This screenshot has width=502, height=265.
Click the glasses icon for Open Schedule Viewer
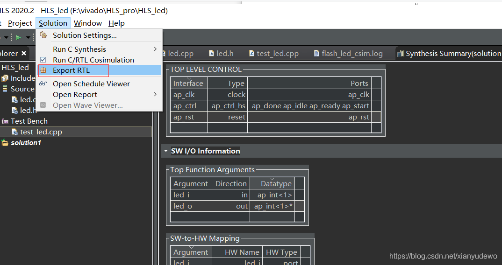pos(43,84)
